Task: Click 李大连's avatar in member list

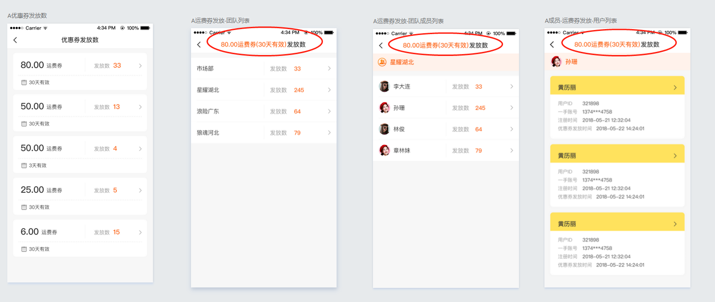Action: pyautogui.click(x=384, y=86)
